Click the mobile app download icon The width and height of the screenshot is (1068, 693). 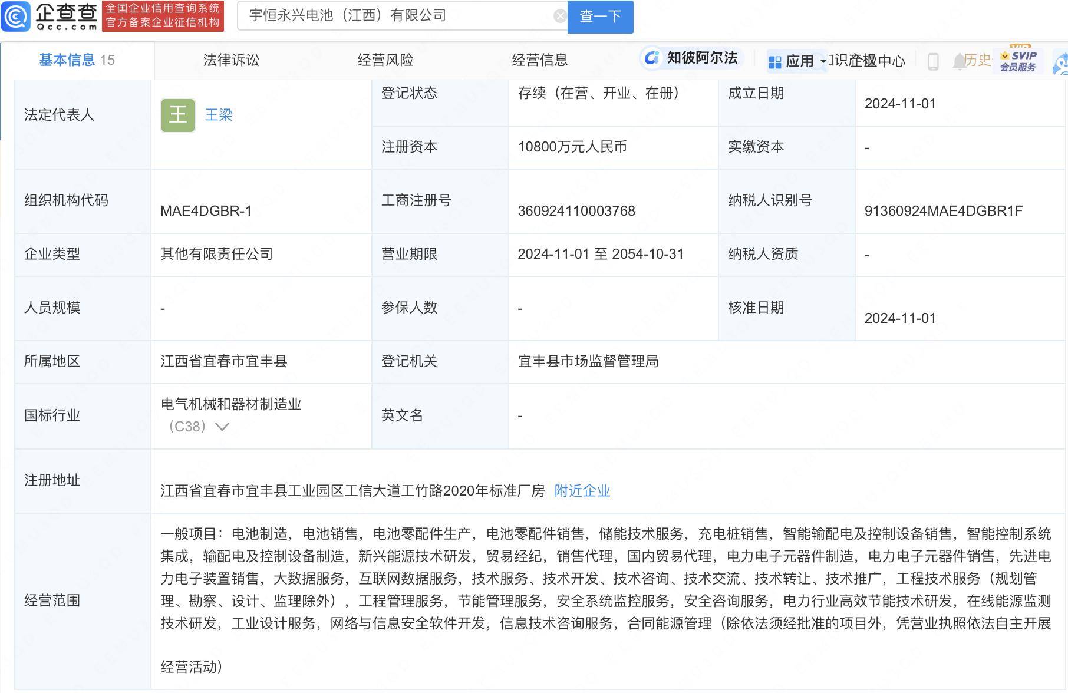coord(933,61)
